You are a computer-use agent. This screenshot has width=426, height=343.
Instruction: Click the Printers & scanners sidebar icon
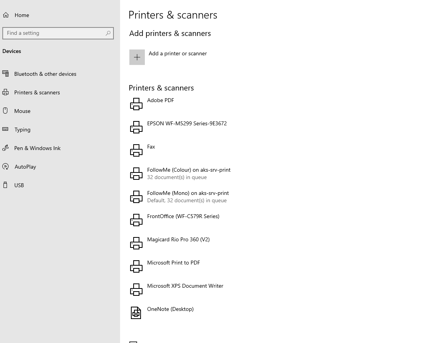click(5, 92)
